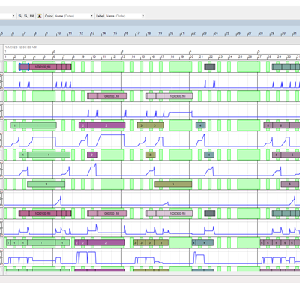
Task: Click week 4 marker on the white week scale
Action: click(190, 51)
